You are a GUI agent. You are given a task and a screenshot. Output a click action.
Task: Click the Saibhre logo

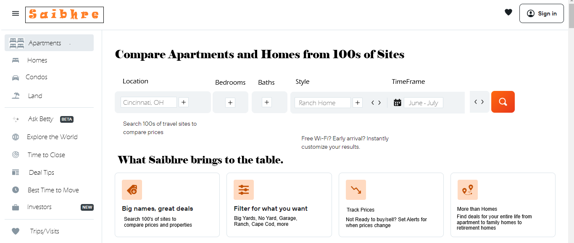tap(64, 15)
